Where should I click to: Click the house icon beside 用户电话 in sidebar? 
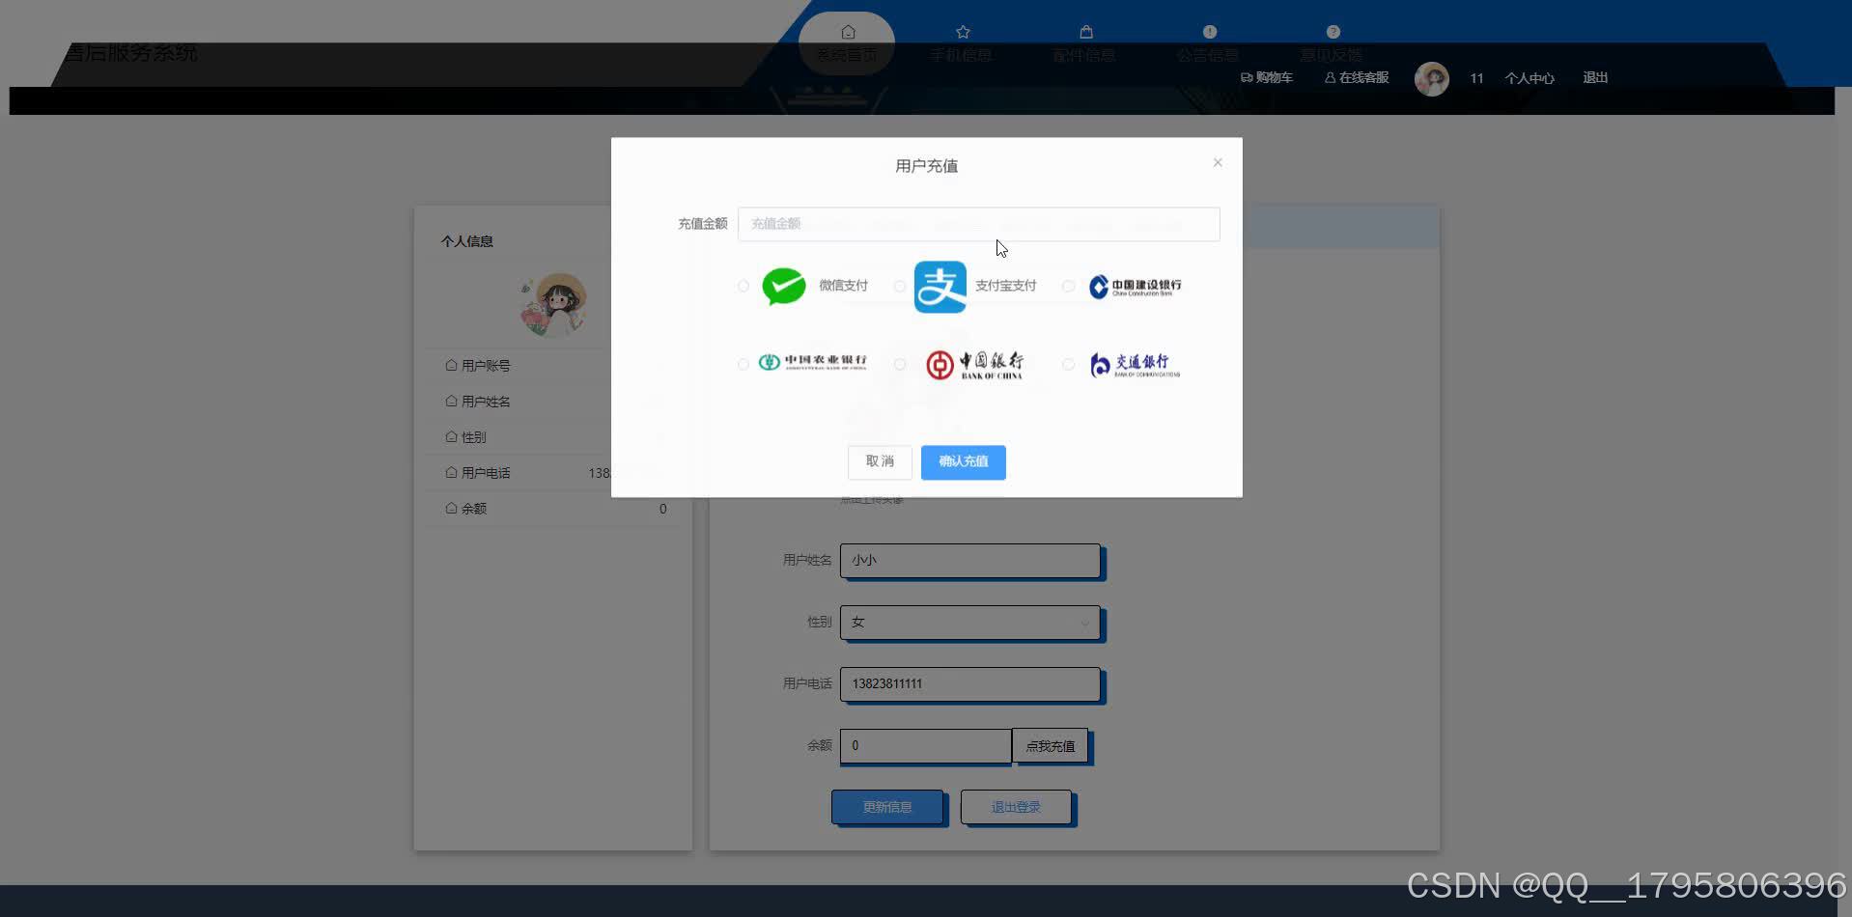pyautogui.click(x=451, y=472)
